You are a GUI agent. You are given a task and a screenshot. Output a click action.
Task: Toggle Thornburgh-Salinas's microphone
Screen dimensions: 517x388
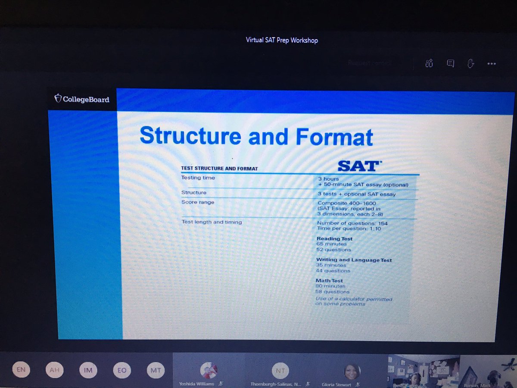pyautogui.click(x=307, y=384)
